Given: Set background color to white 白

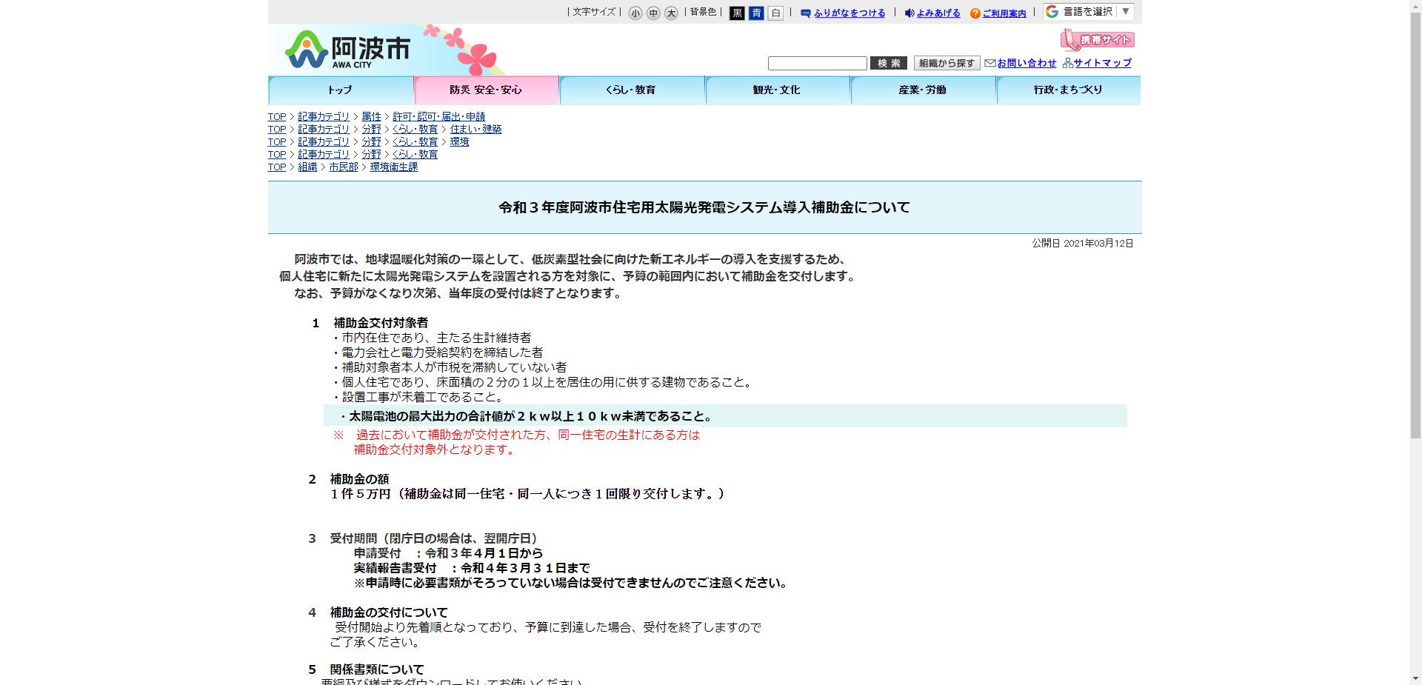Looking at the screenshot, I should pyautogui.click(x=775, y=13).
